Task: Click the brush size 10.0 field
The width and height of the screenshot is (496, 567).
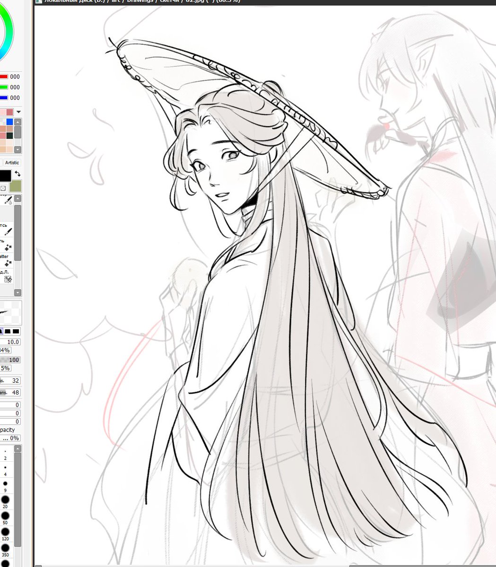Action: coord(10,342)
